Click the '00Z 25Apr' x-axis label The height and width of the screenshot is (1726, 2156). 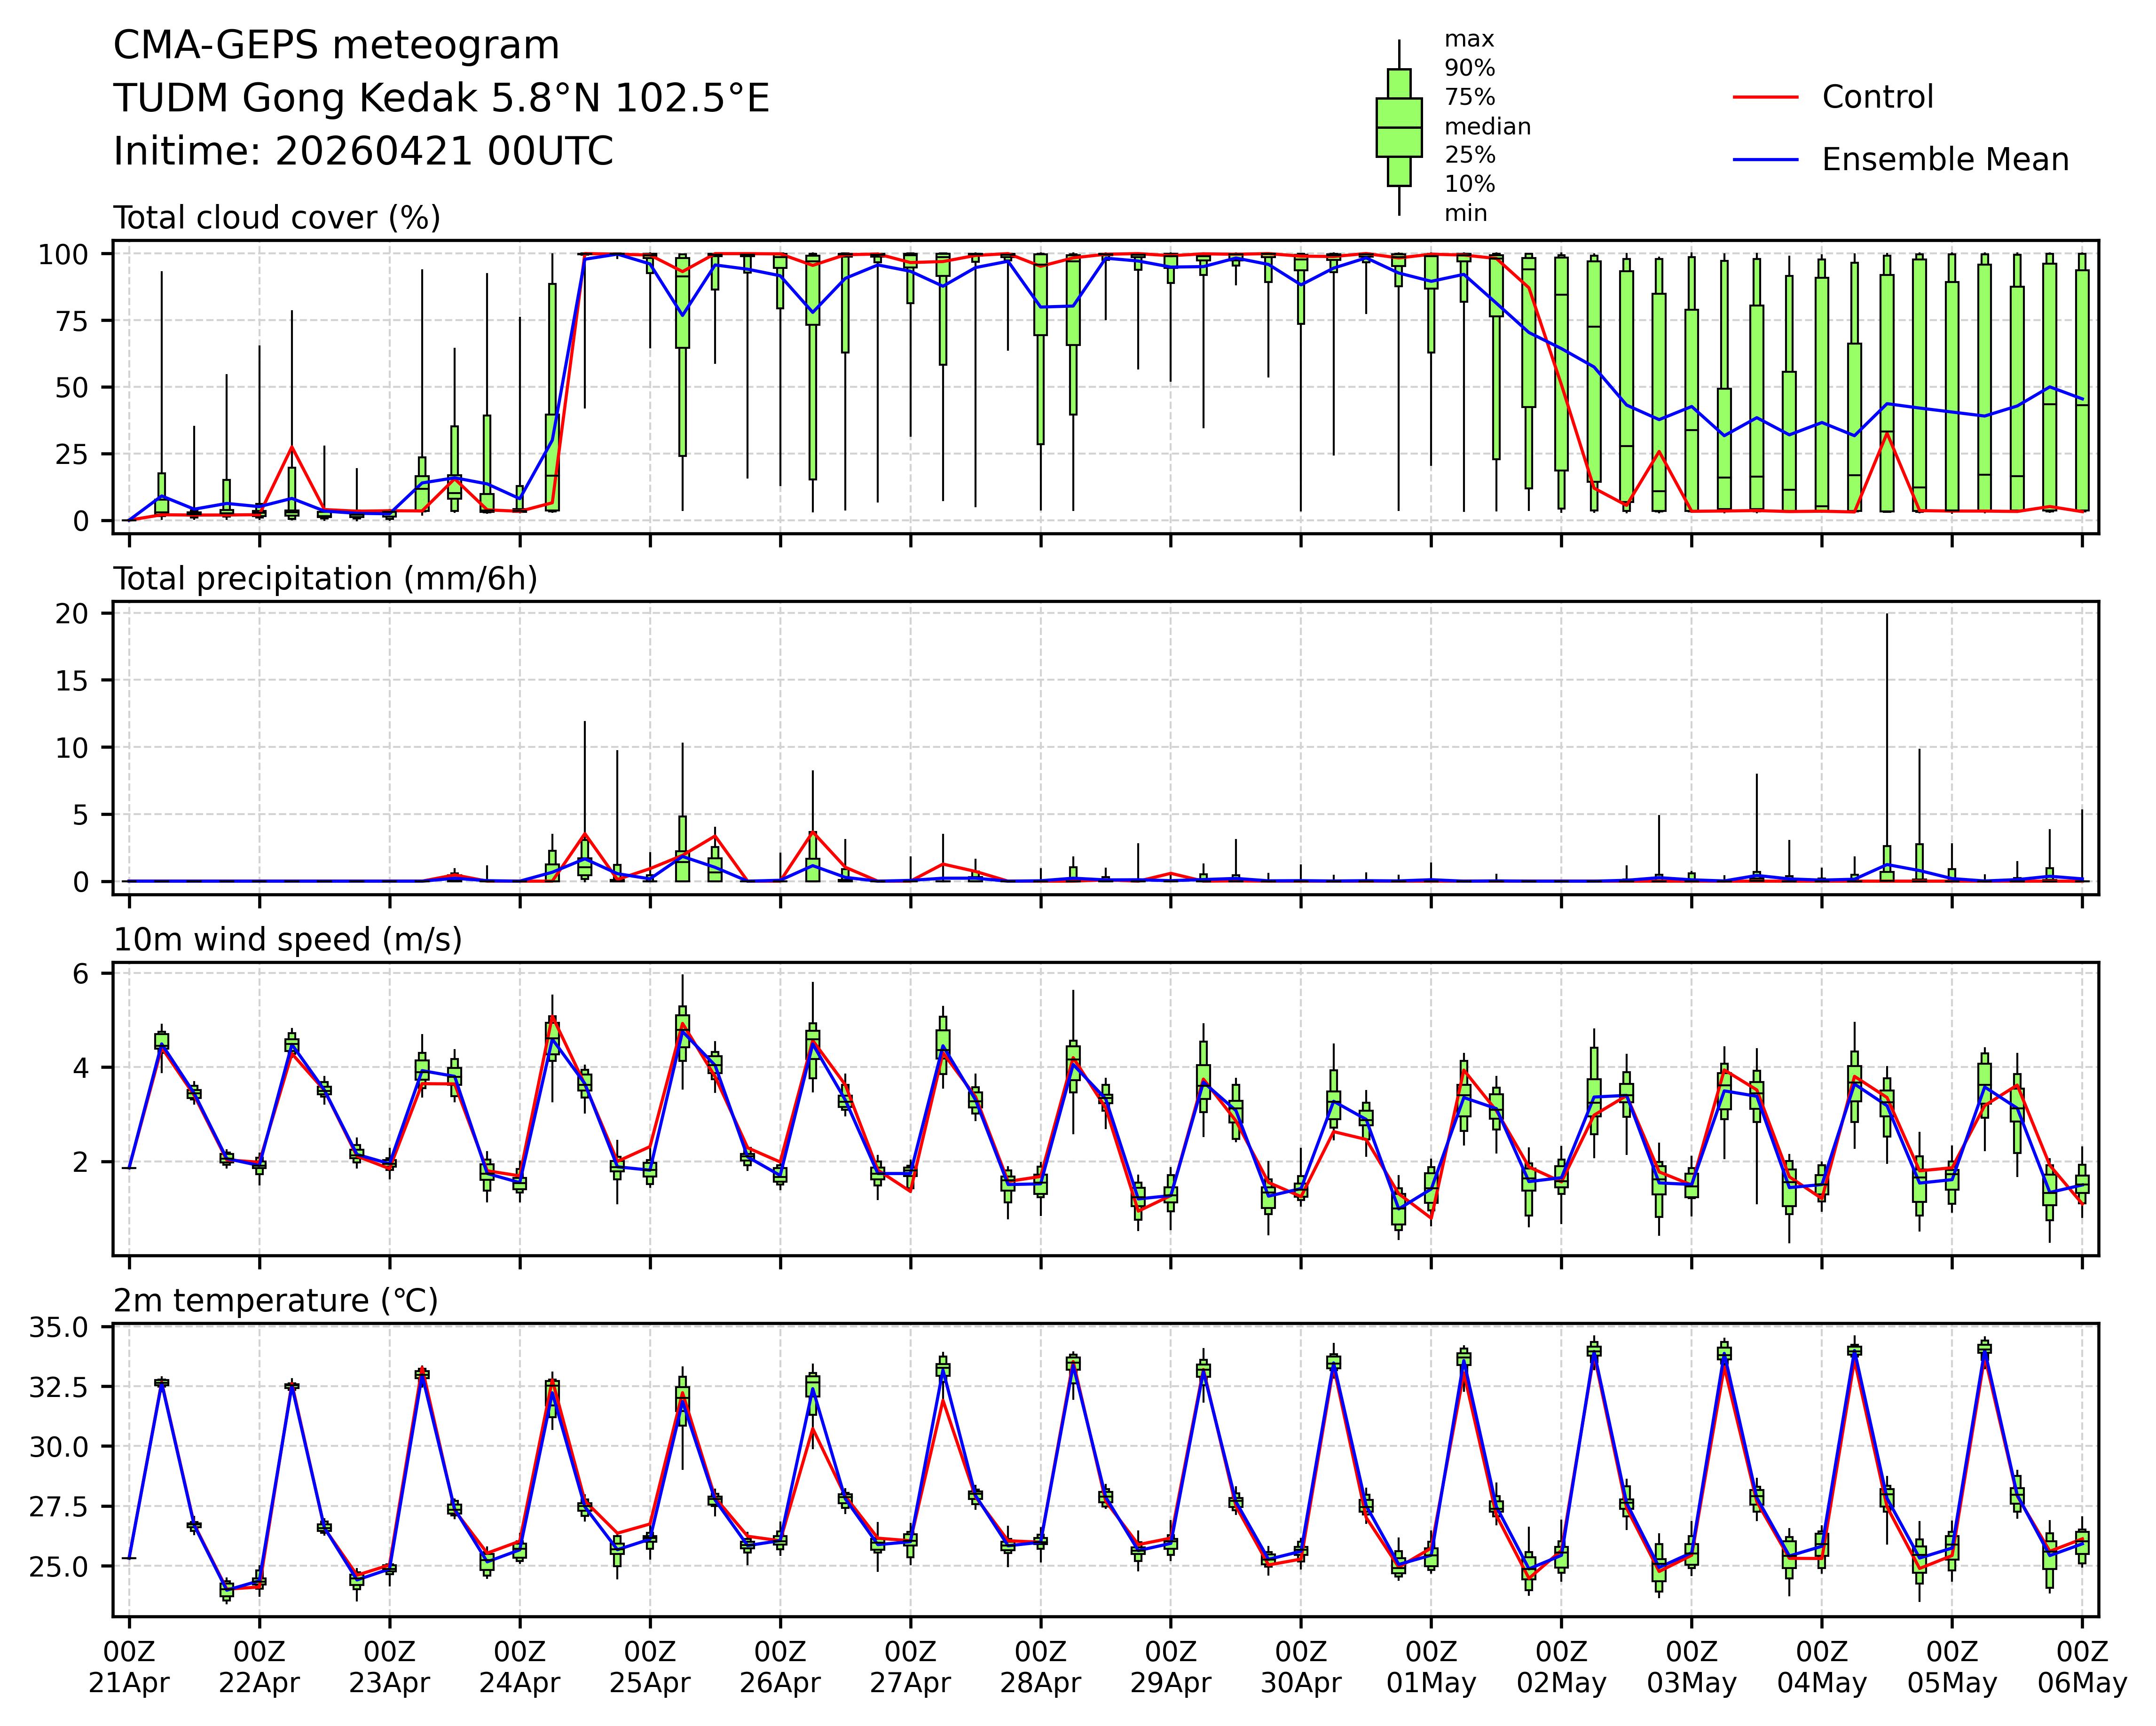[650, 1667]
